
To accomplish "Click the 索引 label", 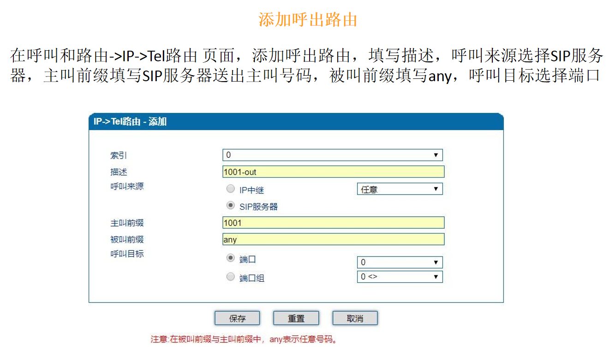I will 119,155.
